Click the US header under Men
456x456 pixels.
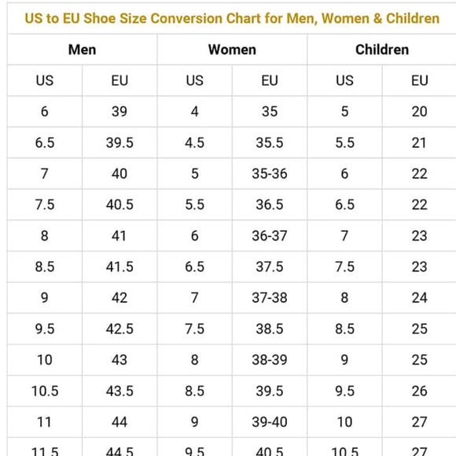tap(45, 80)
